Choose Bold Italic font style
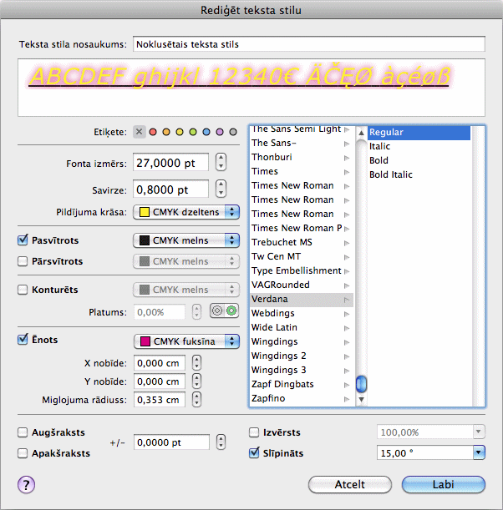Image resolution: width=503 pixels, height=510 pixels. [391, 174]
